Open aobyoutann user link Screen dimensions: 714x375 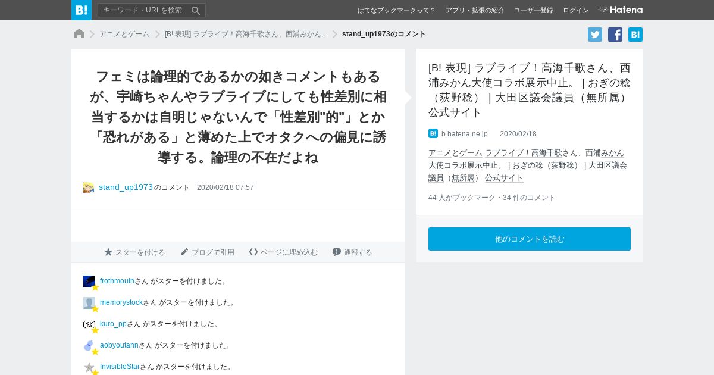point(119,345)
